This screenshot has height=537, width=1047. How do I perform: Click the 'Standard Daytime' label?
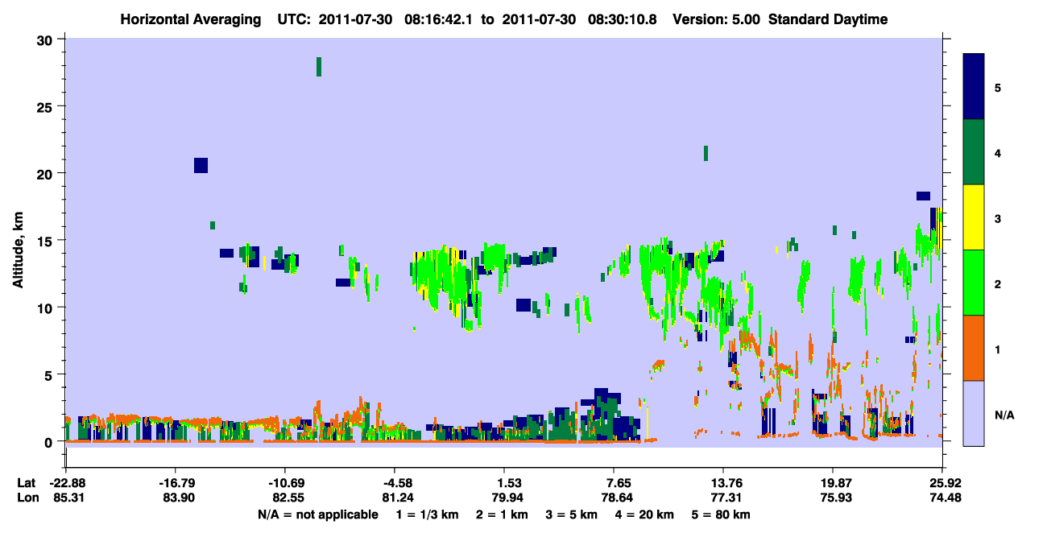pyautogui.click(x=828, y=19)
